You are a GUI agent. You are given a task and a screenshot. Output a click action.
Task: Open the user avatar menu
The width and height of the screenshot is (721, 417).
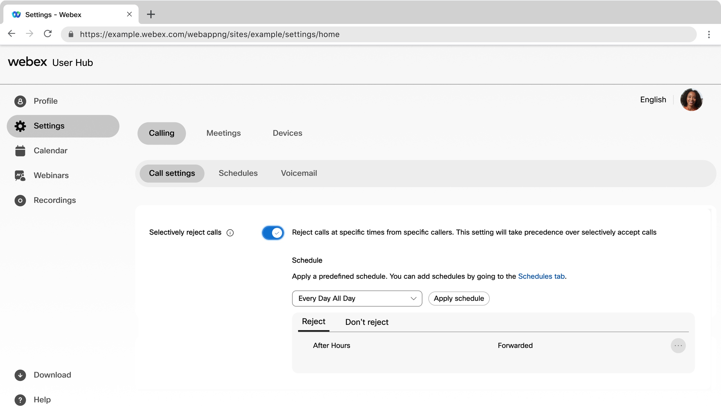point(691,100)
